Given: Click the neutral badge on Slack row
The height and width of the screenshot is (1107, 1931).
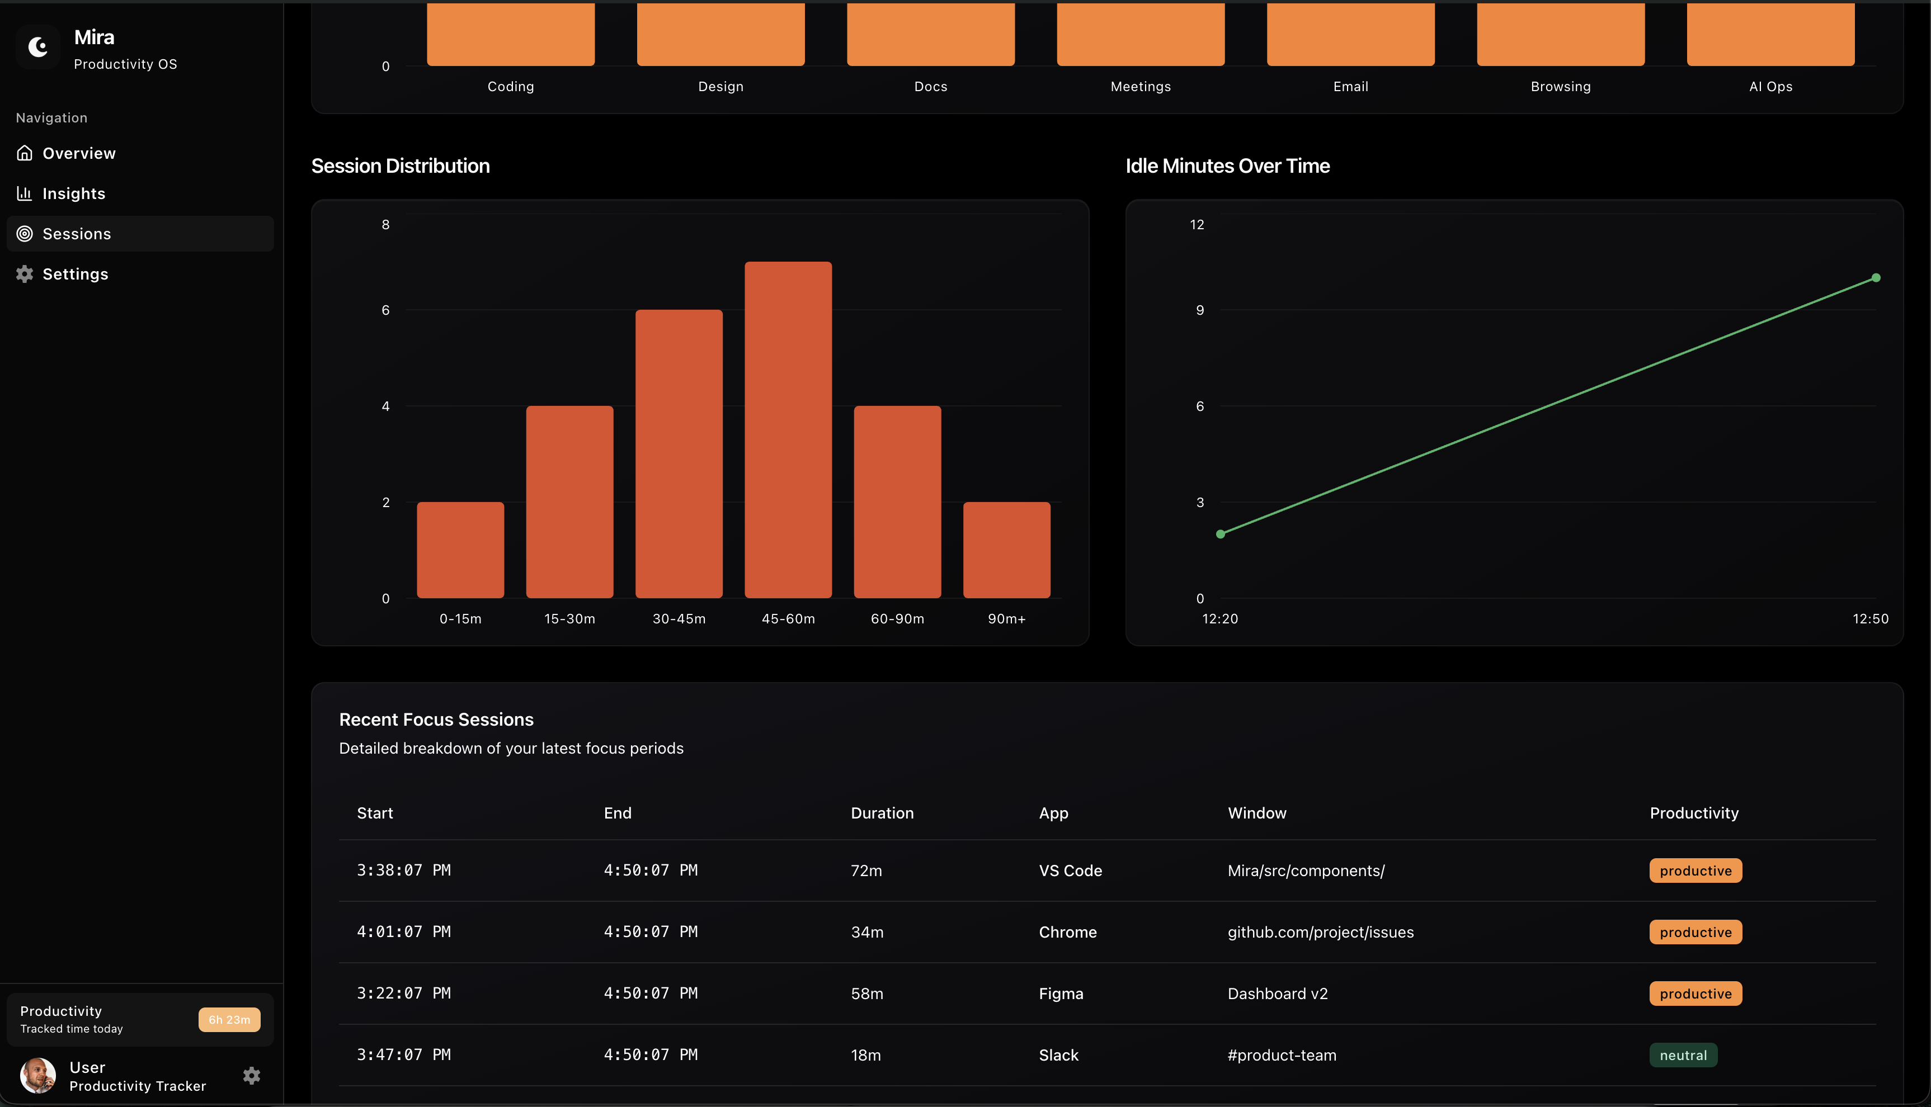Looking at the screenshot, I should (x=1682, y=1054).
